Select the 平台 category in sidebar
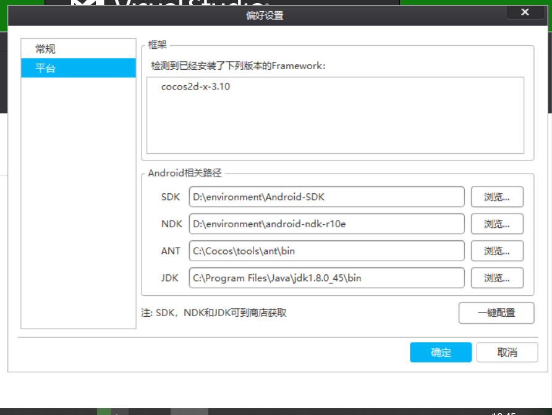 coord(78,68)
